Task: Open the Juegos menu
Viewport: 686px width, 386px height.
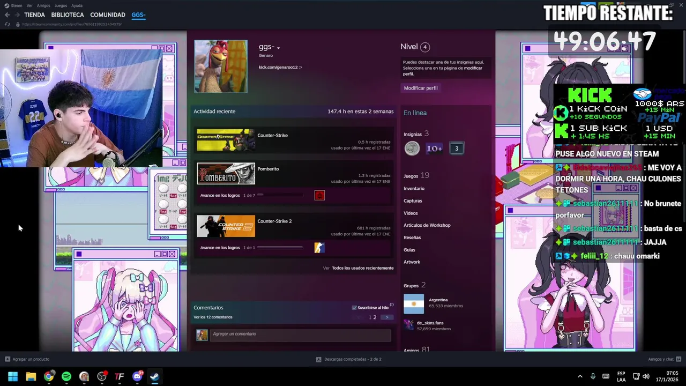Action: pos(61,5)
